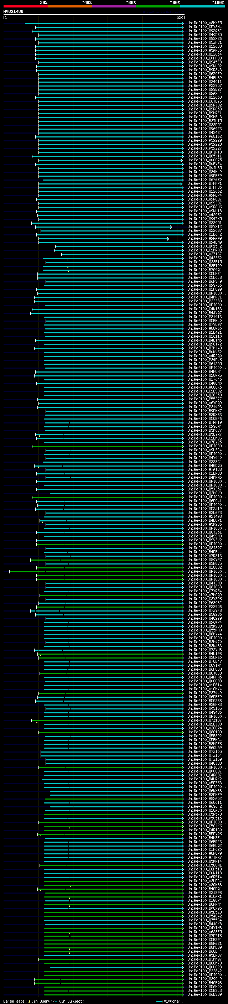Open the UniRef100_P68162 entry
This screenshot has height=1004, width=228.
click(x=204, y=136)
